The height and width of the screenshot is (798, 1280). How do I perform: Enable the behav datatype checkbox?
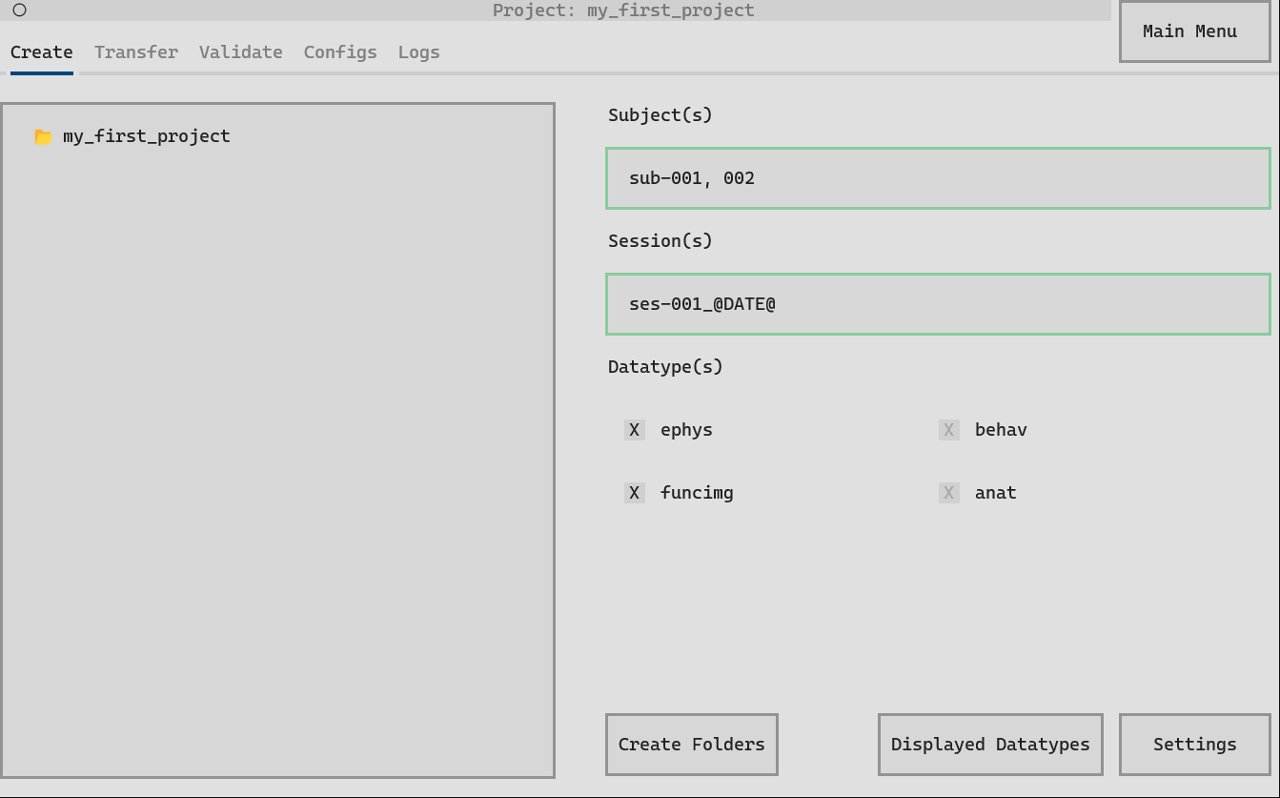[x=949, y=430]
